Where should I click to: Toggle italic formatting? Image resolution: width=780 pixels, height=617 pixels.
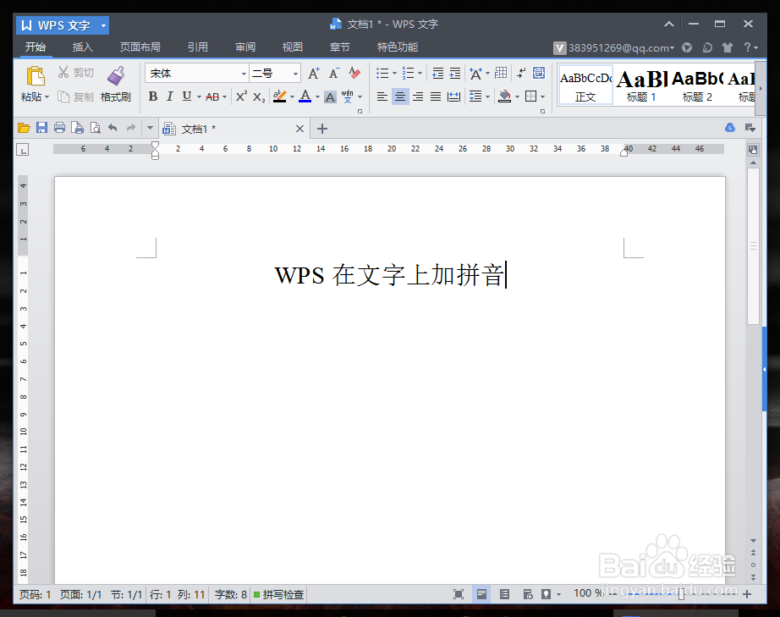(x=170, y=96)
